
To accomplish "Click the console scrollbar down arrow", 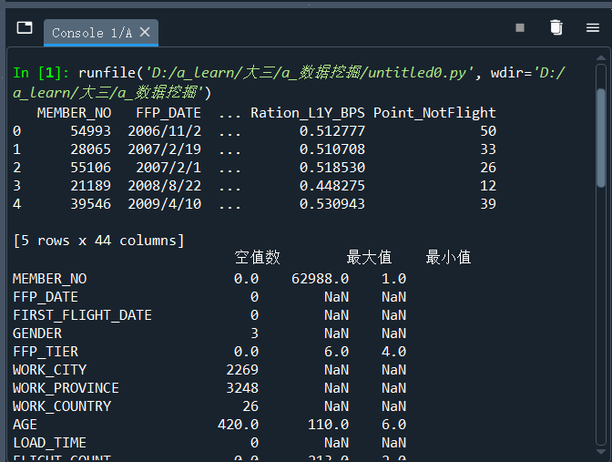I will click(601, 451).
